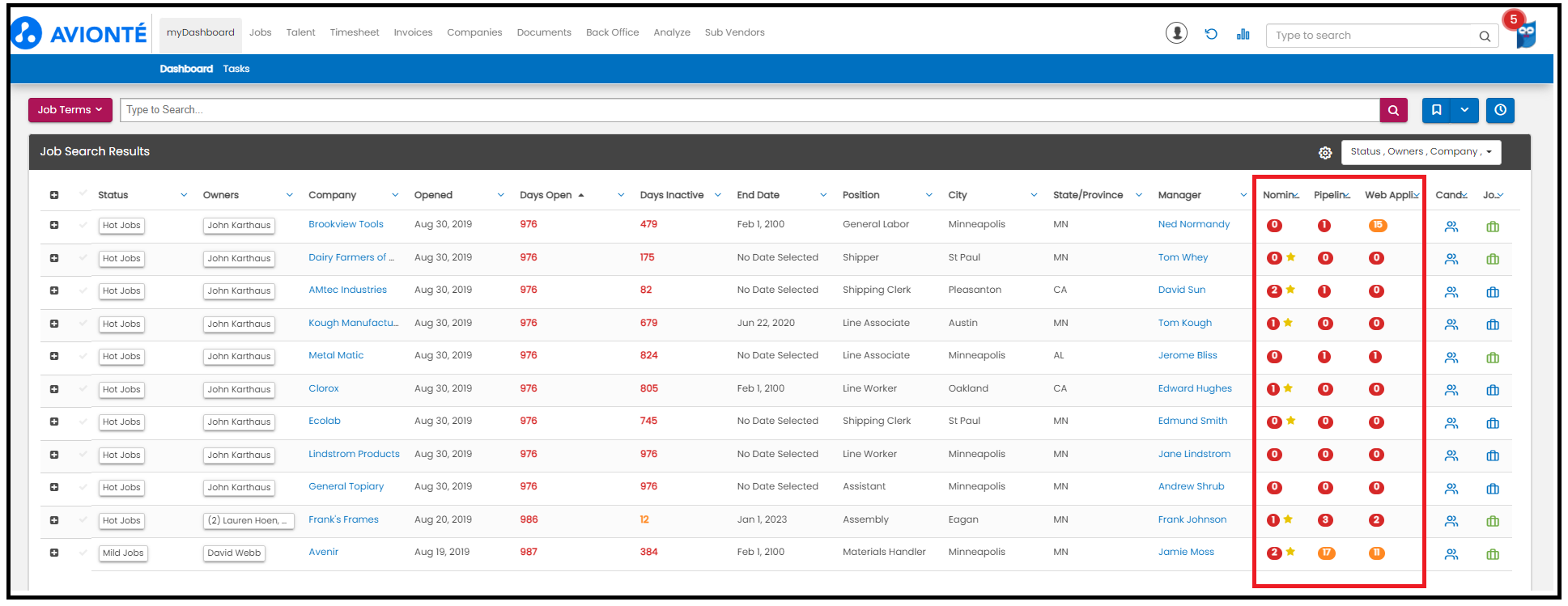Screen dimensions: 1568x606
Task: Expand the Lindstrom Products row plus icon
Action: click(54, 454)
